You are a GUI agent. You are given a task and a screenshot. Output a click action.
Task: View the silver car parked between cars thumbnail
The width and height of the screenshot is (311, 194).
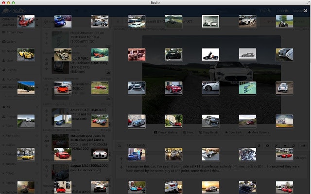137,88
